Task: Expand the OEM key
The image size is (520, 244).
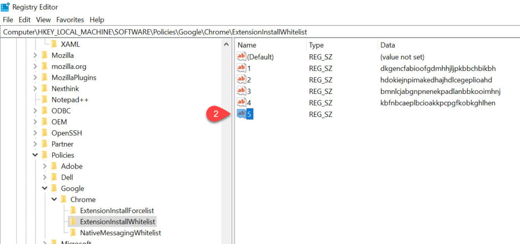Action: [x=35, y=122]
